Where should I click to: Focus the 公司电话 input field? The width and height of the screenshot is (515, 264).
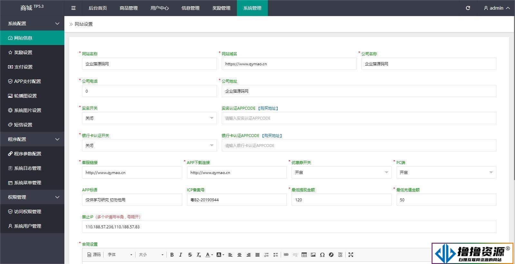pyautogui.click(x=149, y=91)
